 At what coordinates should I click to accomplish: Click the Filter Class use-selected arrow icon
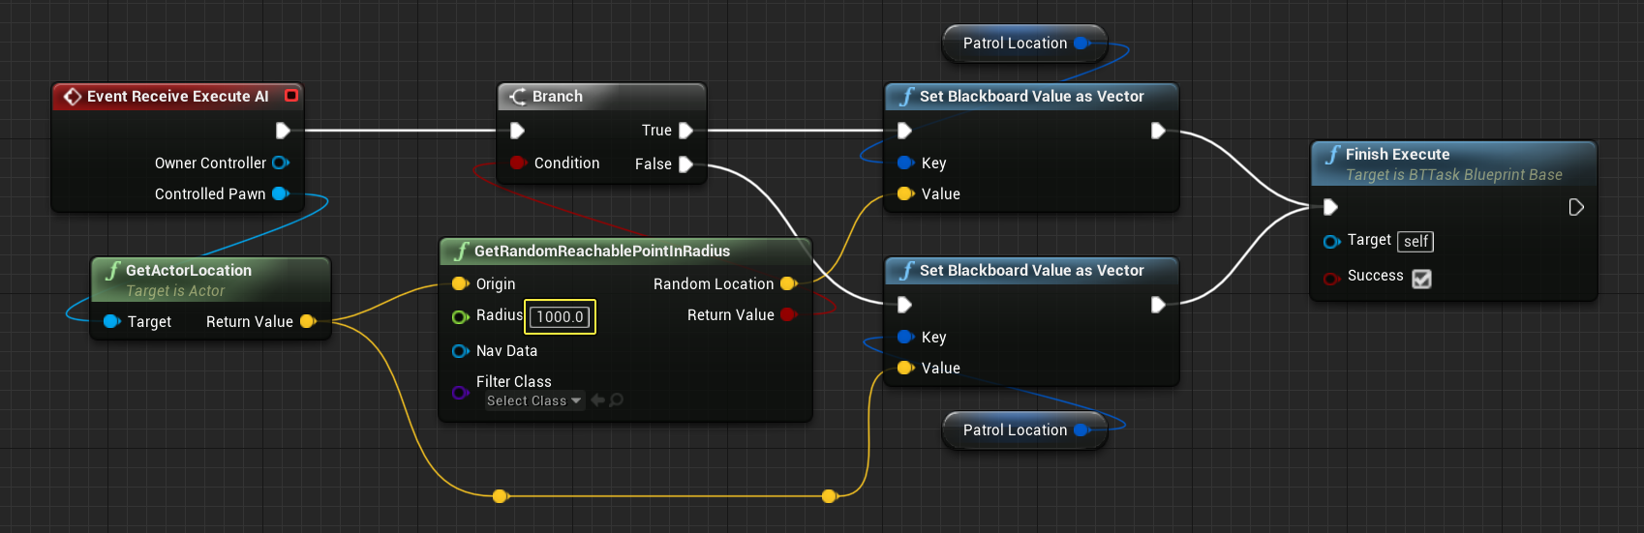(x=597, y=400)
